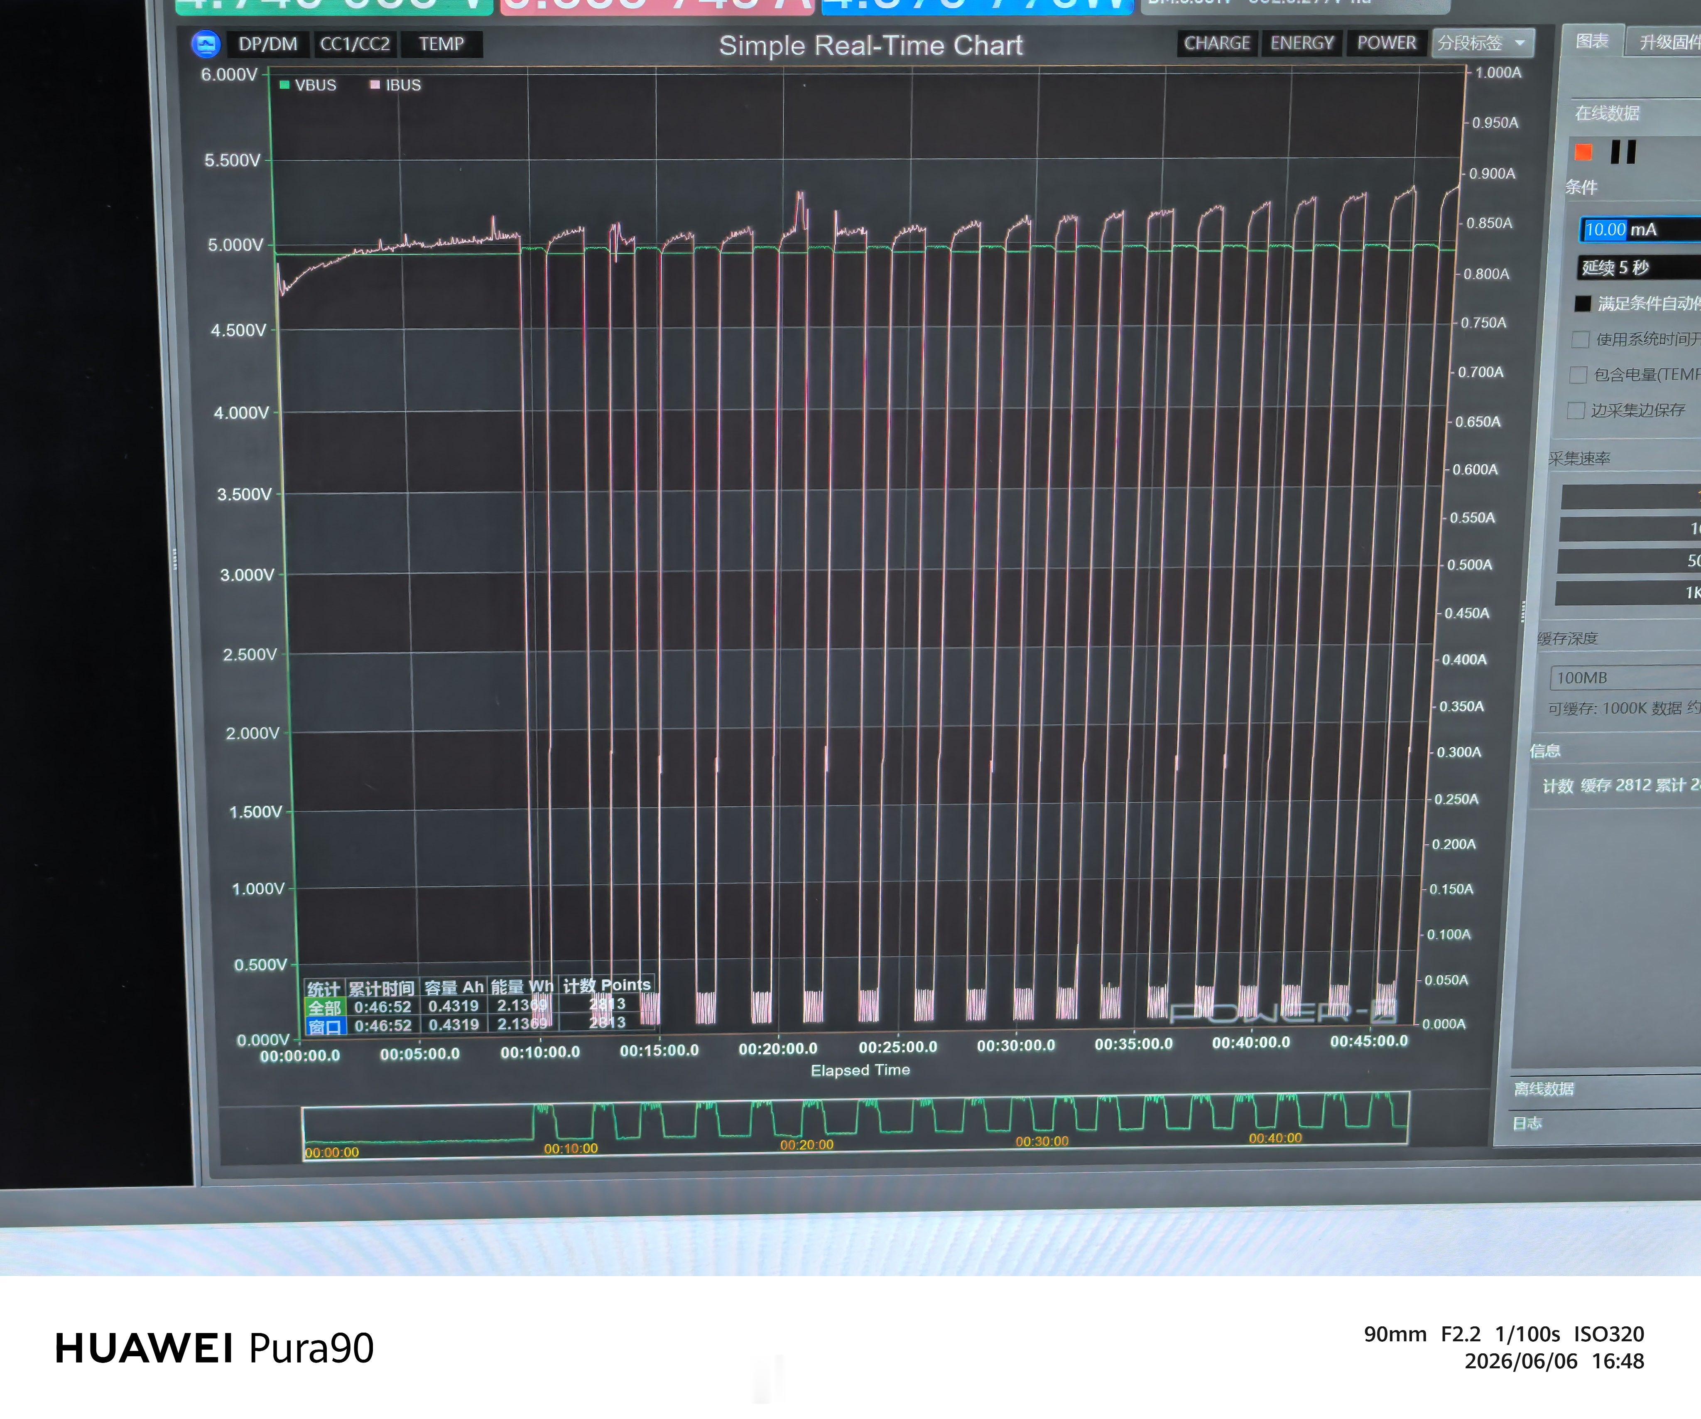Viewport: 1701px width, 1419px height.
Task: Click the 3.000V label on the left axis
Action: tap(247, 574)
